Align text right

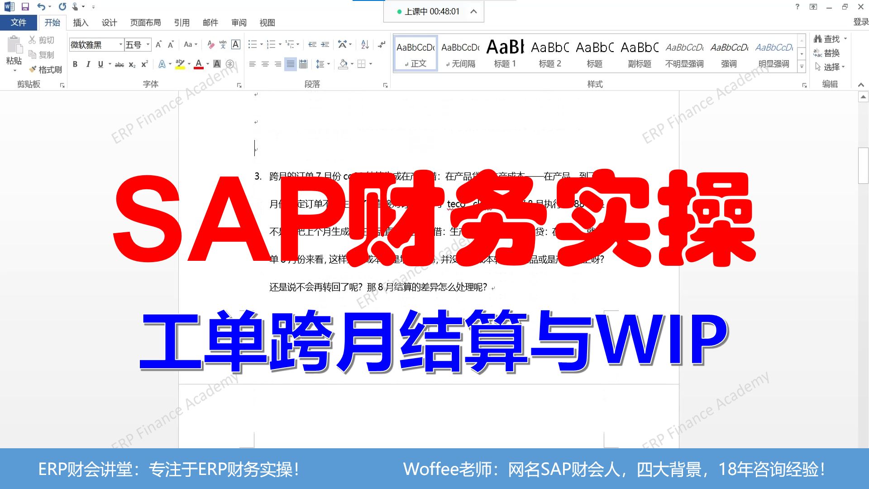click(277, 64)
